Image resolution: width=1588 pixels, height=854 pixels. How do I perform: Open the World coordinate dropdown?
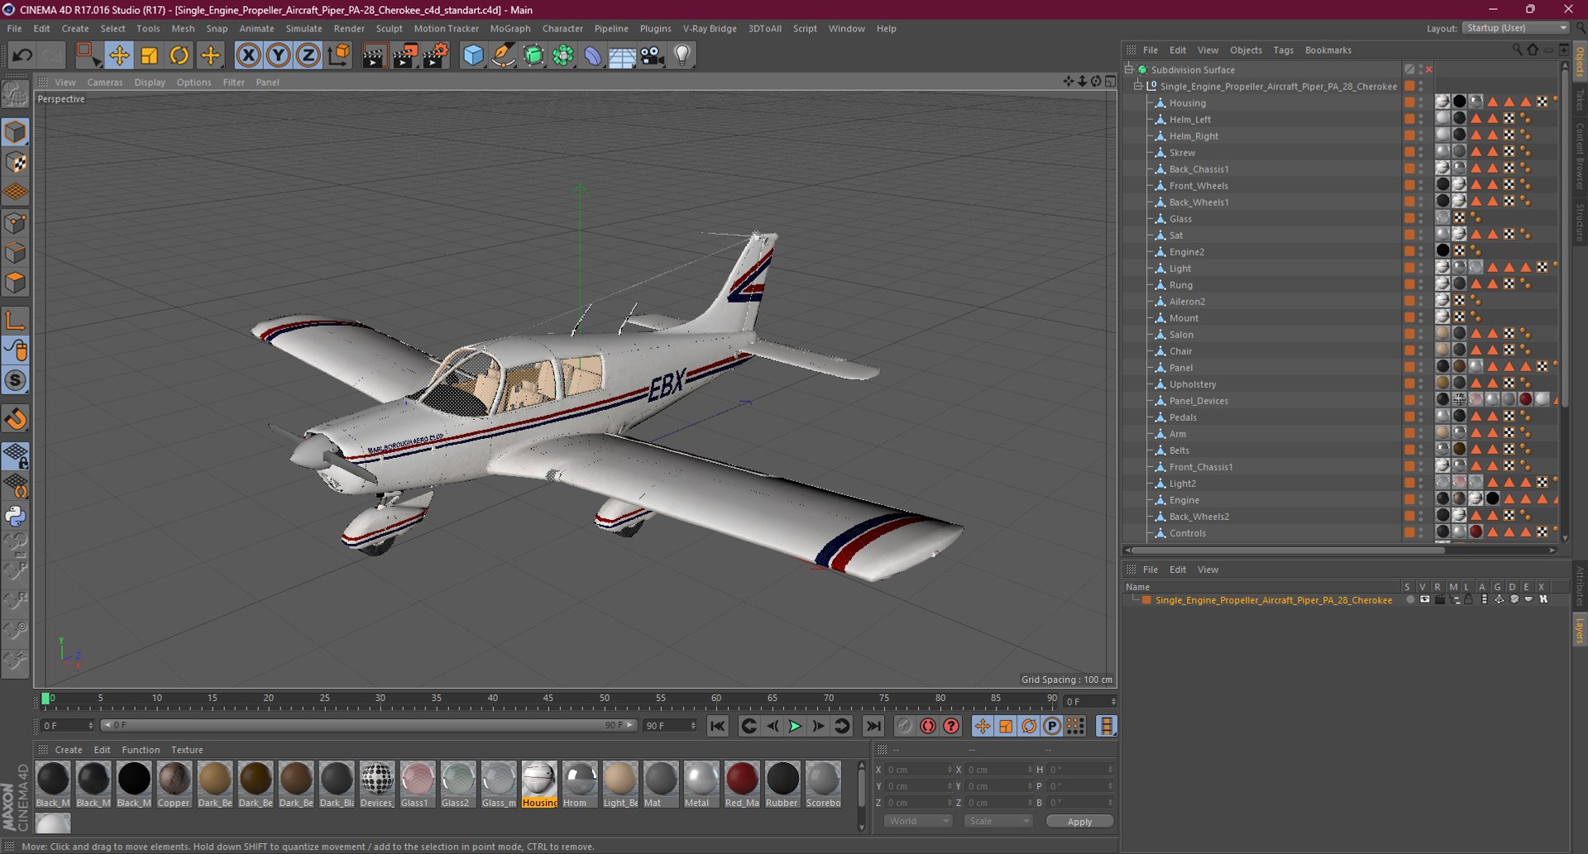(x=918, y=821)
